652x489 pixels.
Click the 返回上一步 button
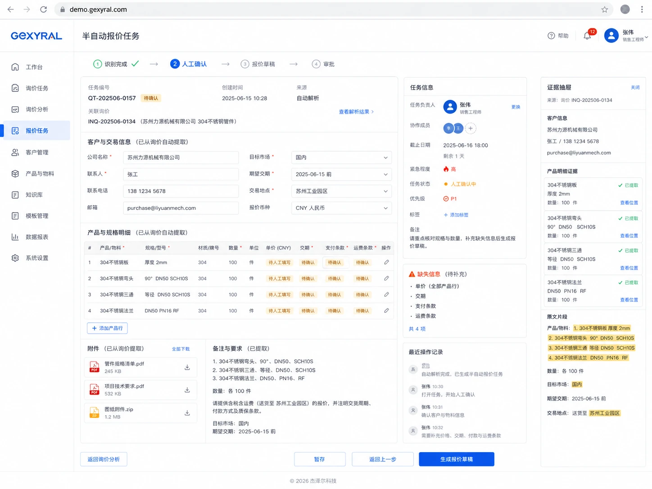point(383,459)
